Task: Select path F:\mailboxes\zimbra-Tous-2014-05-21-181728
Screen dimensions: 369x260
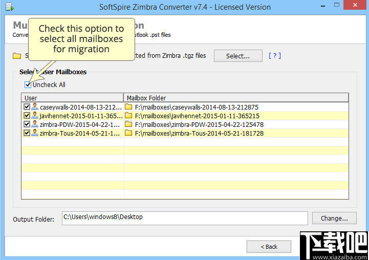Action: point(199,134)
